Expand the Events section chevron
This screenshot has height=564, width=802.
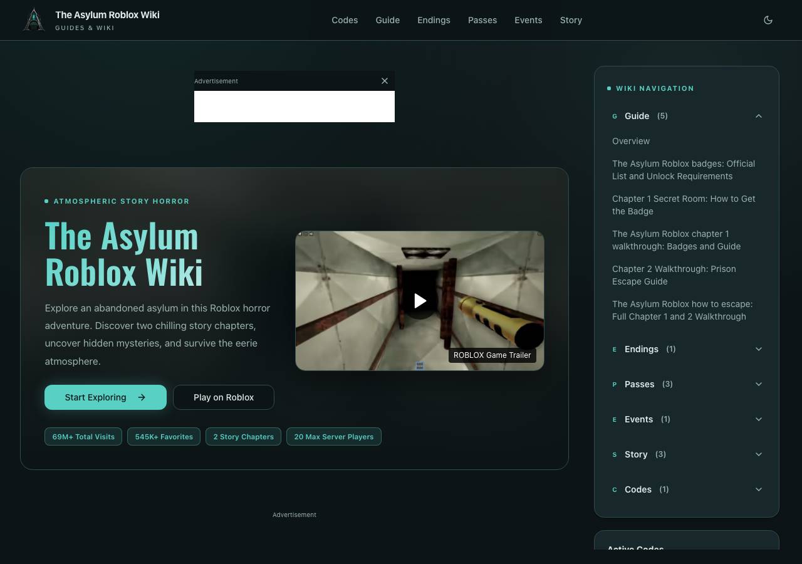759,419
